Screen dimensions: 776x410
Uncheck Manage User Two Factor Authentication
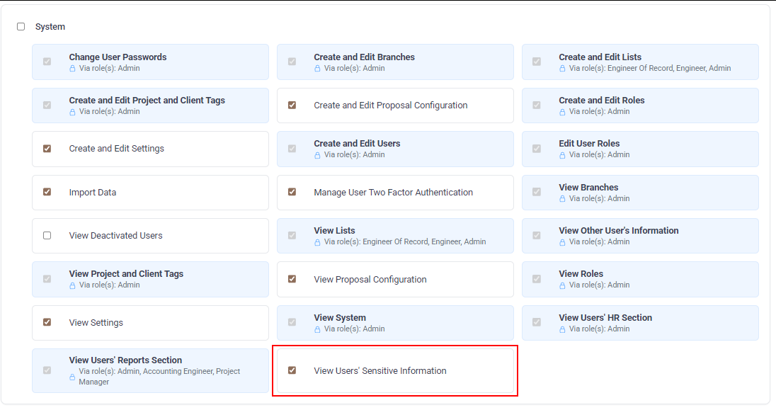point(292,192)
